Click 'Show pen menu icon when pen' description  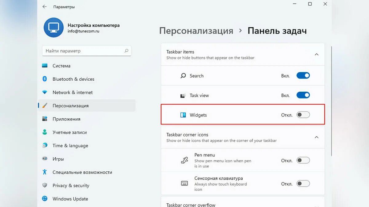pos(223,161)
